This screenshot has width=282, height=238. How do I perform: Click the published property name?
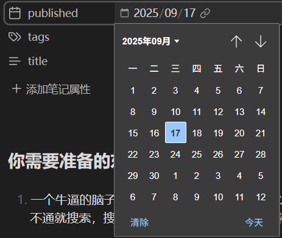(x=53, y=13)
